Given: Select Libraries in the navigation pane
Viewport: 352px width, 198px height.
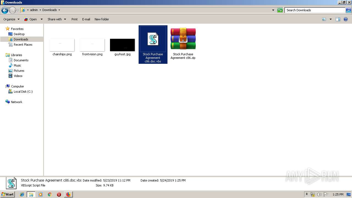Looking at the screenshot, I should coord(16,55).
